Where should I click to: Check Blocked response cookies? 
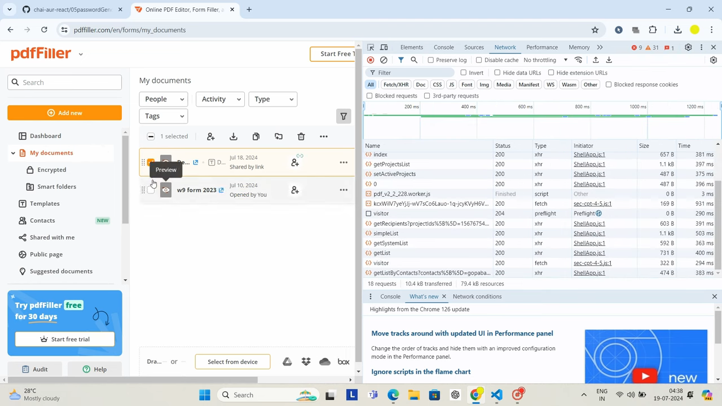click(609, 85)
